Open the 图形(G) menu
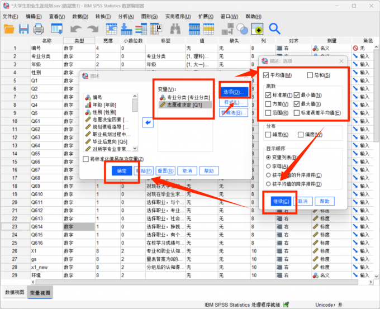Viewport: 380px width, 309px height. click(149, 16)
